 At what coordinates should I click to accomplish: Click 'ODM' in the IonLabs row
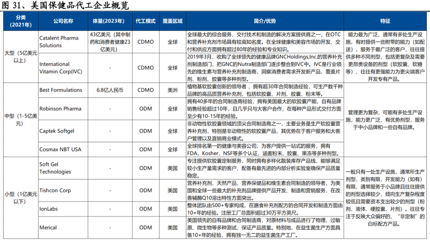(x=146, y=209)
